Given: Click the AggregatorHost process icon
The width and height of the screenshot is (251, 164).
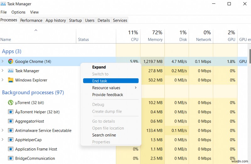Looking at the screenshot, I should (x=11, y=121).
